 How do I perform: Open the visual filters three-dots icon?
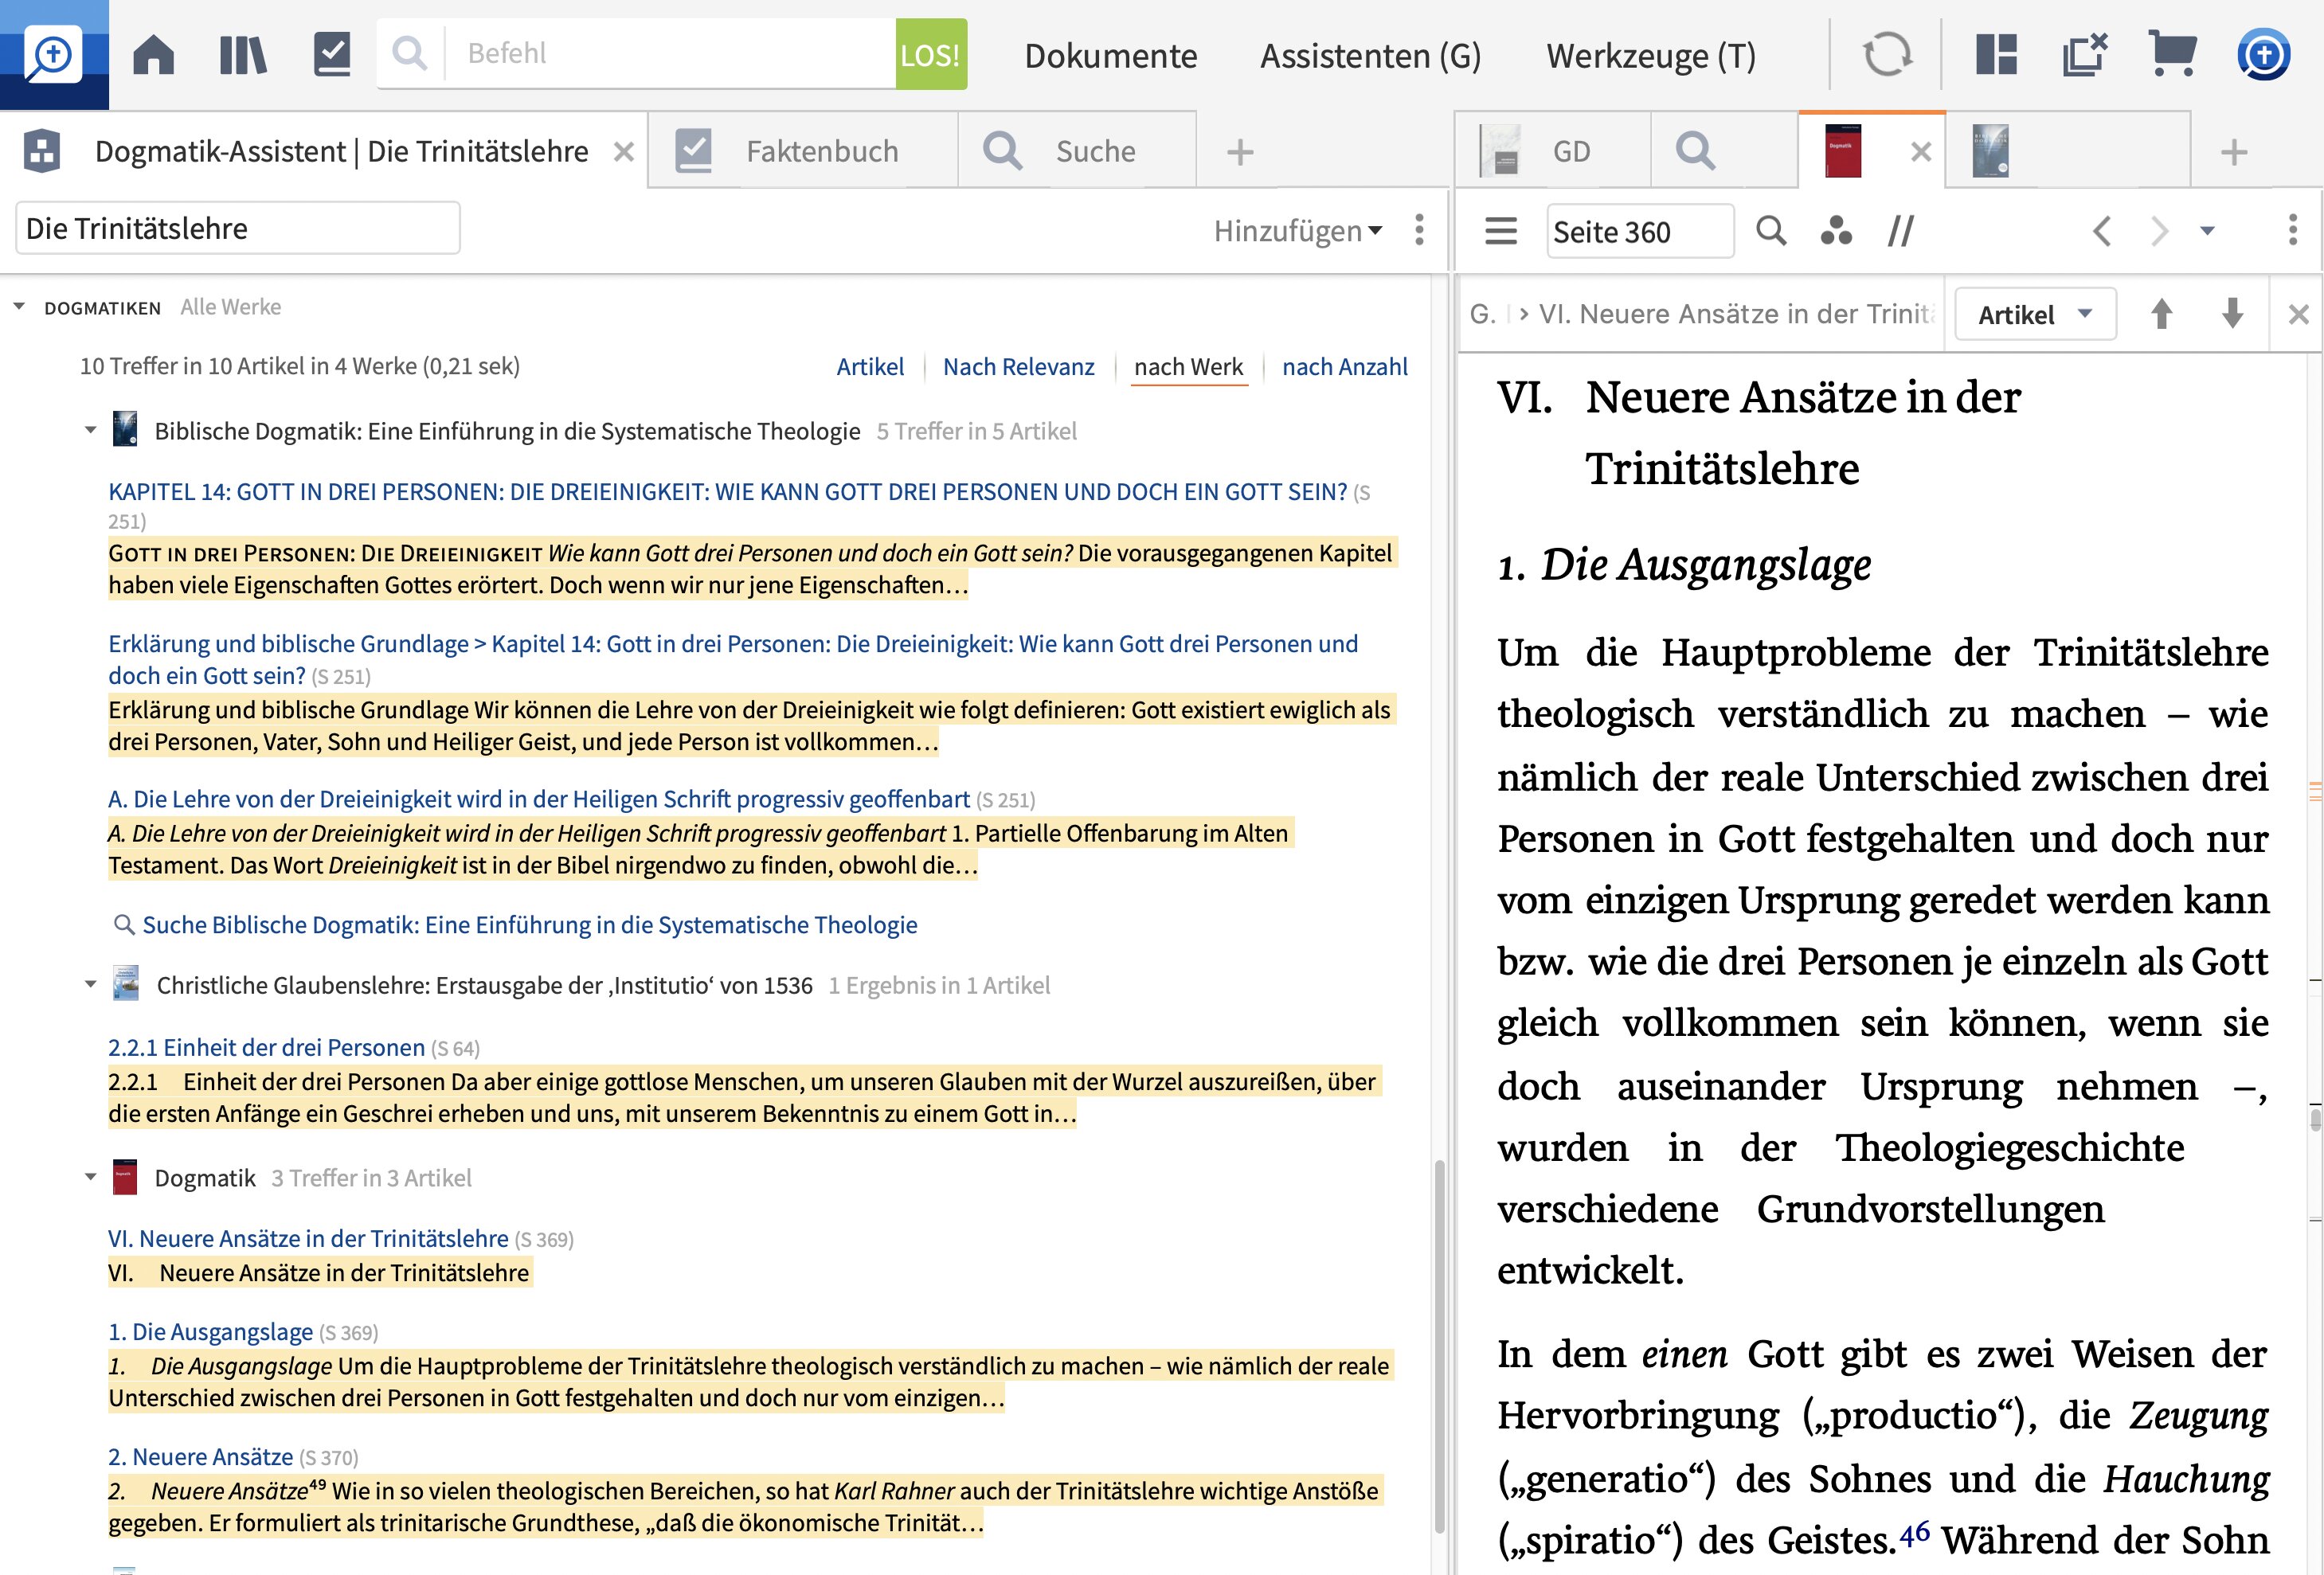(1836, 231)
